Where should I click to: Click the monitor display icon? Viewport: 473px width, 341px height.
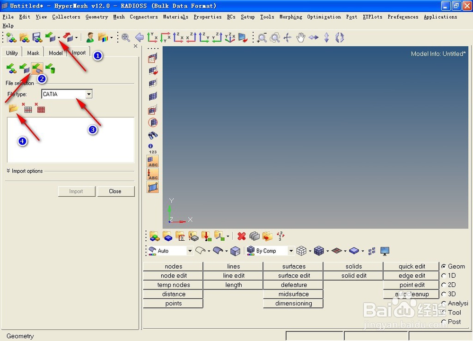(385, 251)
